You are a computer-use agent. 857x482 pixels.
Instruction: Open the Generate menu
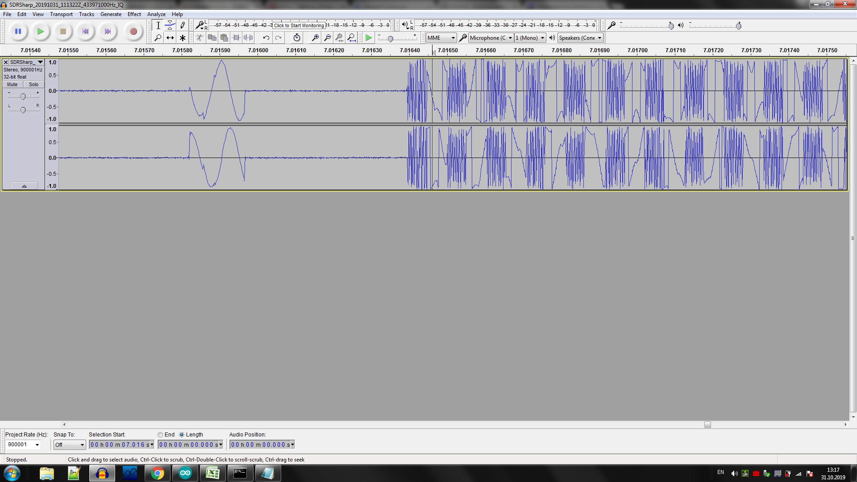(111, 14)
